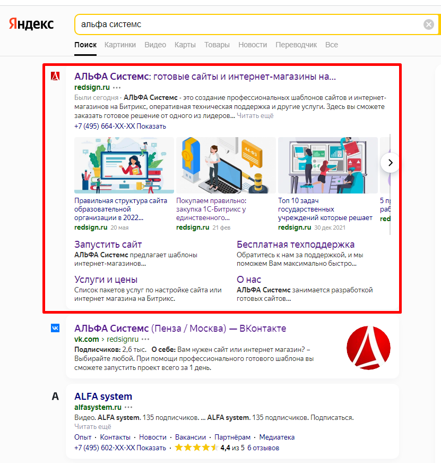The image size is (441, 463).
Task: Open the three-dot menu next to vk.com › redsignru
Action: pyautogui.click(x=145, y=339)
